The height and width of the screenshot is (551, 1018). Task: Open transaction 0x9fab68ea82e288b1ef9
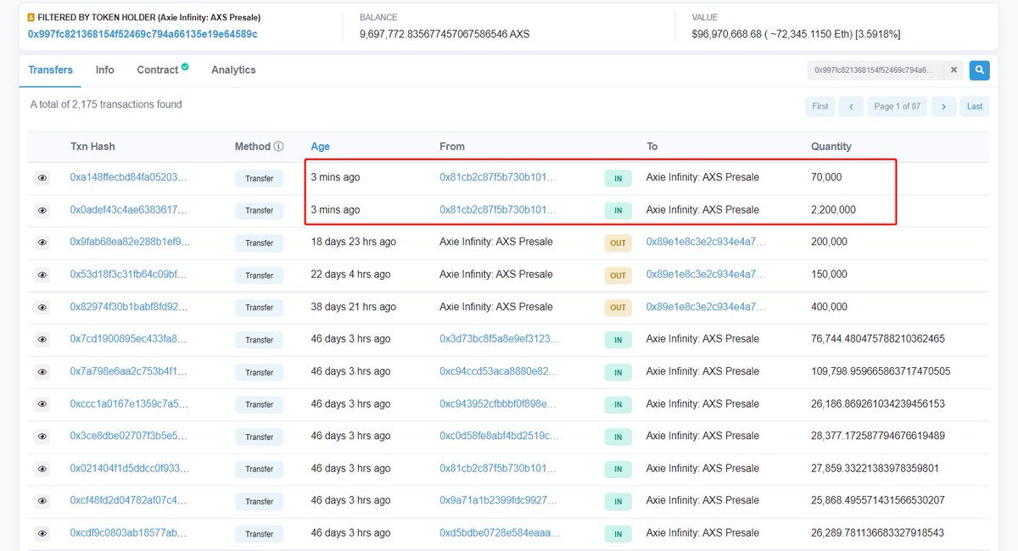point(130,242)
